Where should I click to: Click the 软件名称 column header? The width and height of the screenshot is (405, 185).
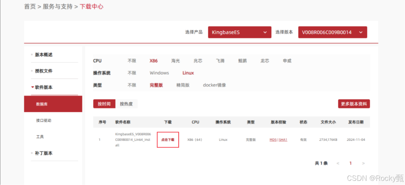click(123, 122)
